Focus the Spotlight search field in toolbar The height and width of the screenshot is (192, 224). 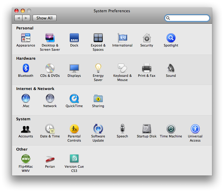coord(189,18)
